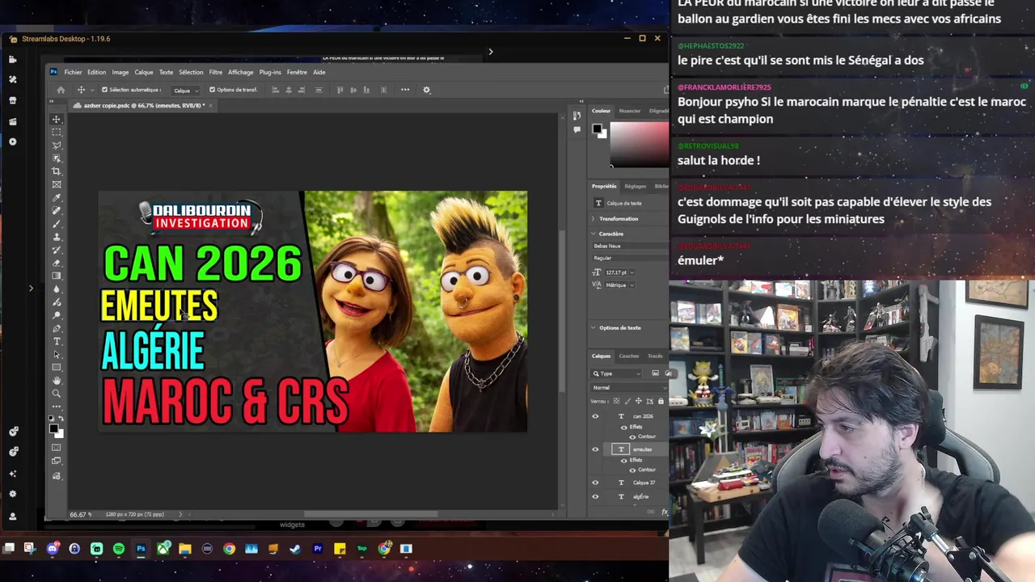Select the Path Selection tool

point(57,354)
